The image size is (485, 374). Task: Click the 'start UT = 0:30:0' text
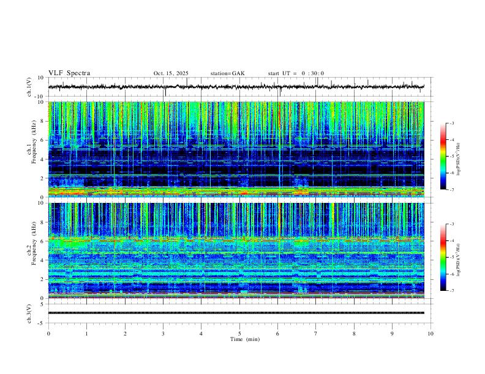point(296,73)
